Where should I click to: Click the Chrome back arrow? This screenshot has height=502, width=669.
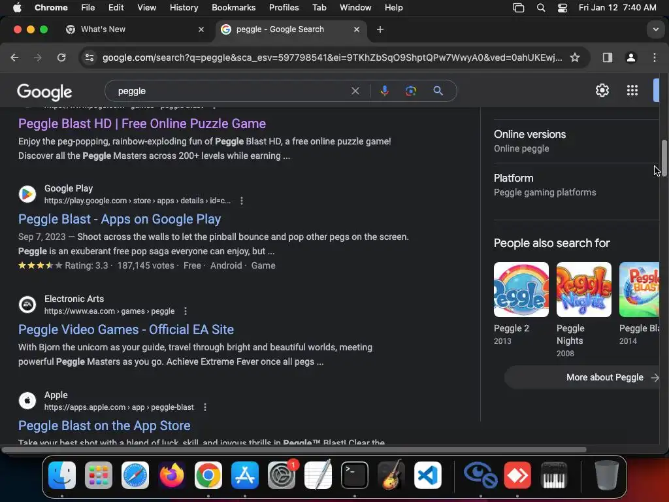14,58
